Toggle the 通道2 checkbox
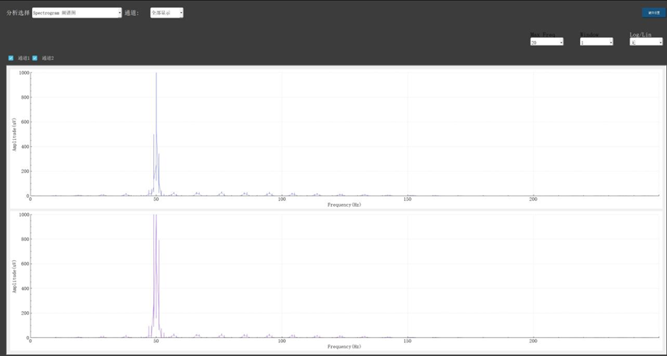The image size is (667, 356). [x=35, y=58]
